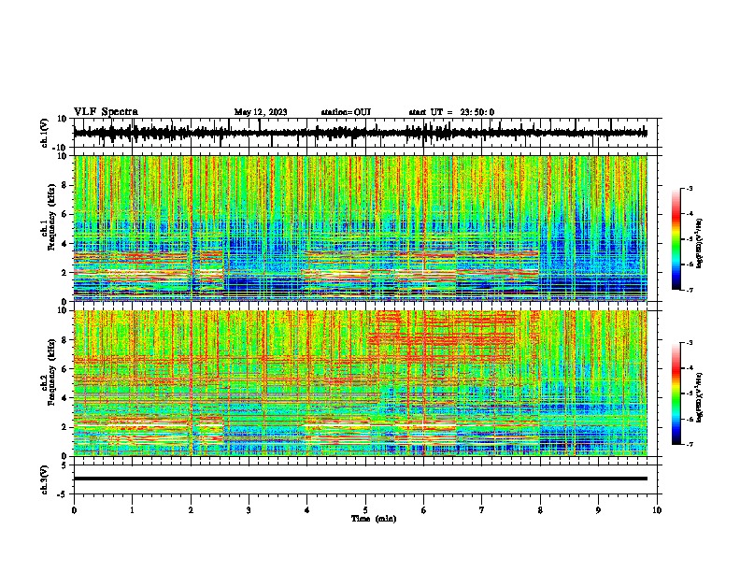
Task: Click the ch.1 'Frequency (kHz)' axis label
Action: click(51, 218)
